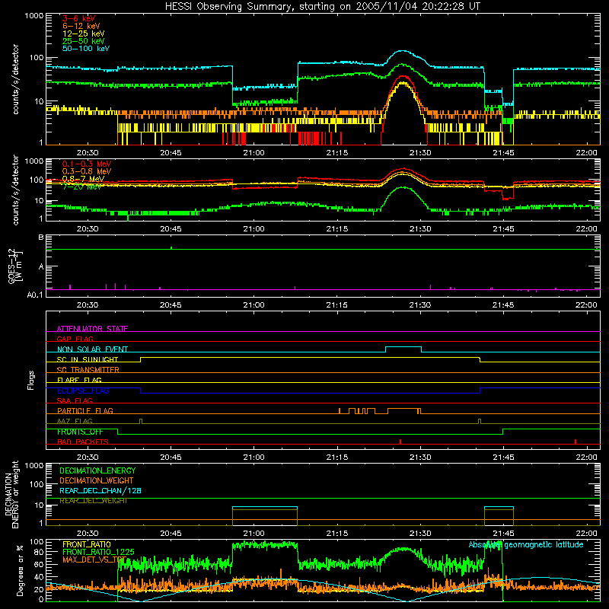The image size is (609, 609).
Task: Select the ATTENUATOR_STATE flag label
Action: click(92, 329)
